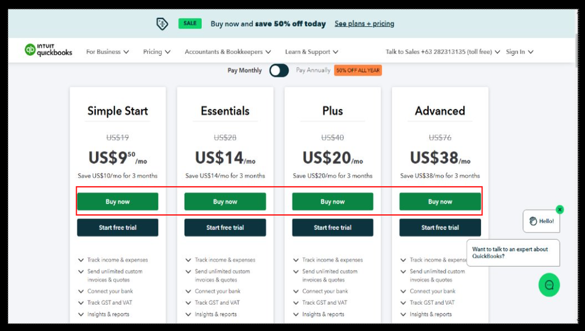Start free trial for Advanced

coord(440,228)
